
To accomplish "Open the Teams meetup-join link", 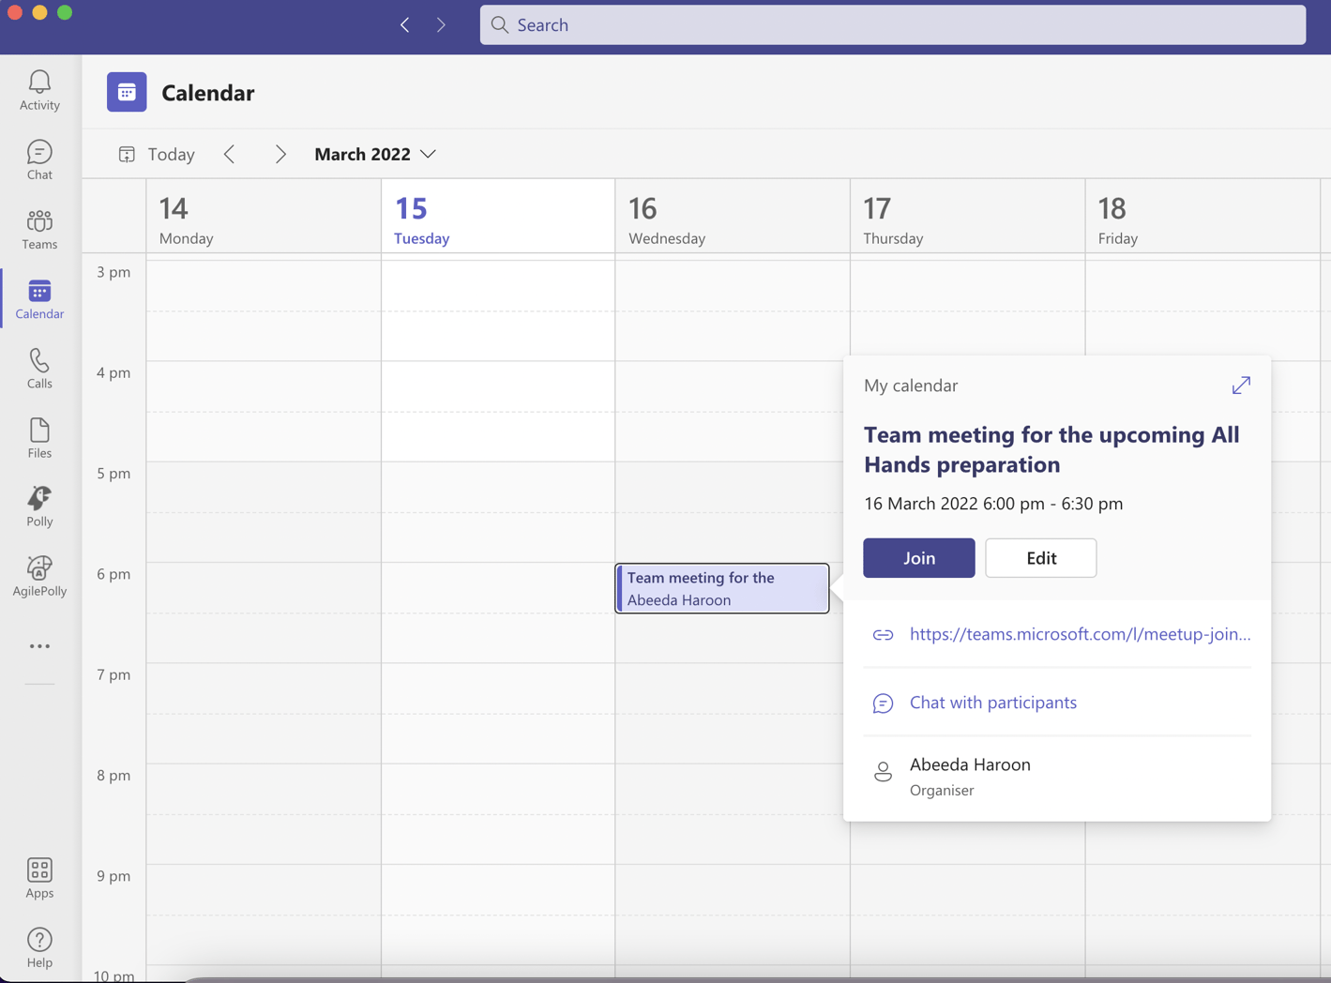I will tap(1080, 634).
